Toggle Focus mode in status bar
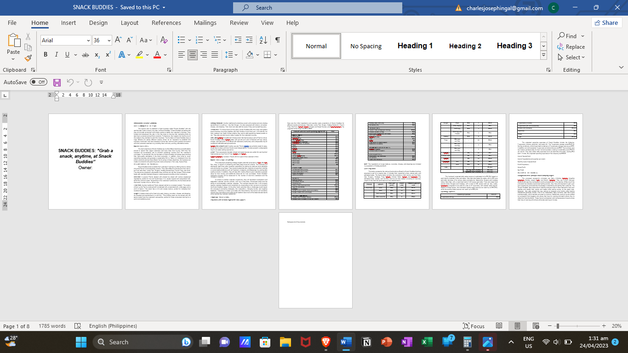Screen dimensions: 628x353 pos(473,326)
